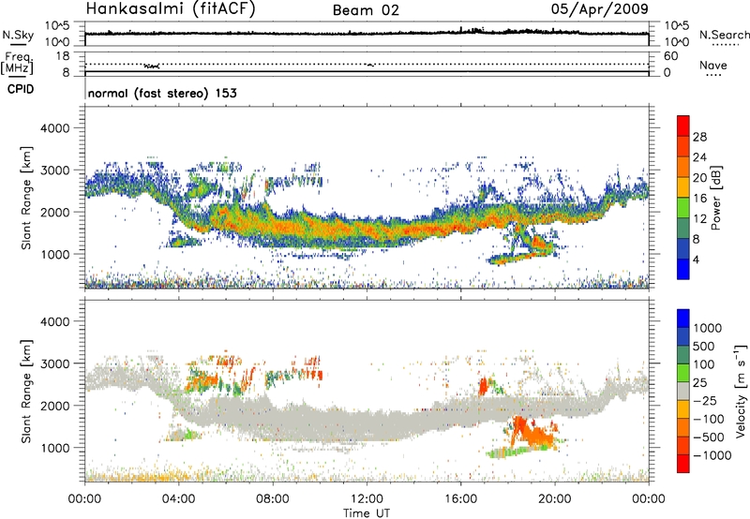
Task: Click the "N.Sky" legend label
Action: click(18, 35)
